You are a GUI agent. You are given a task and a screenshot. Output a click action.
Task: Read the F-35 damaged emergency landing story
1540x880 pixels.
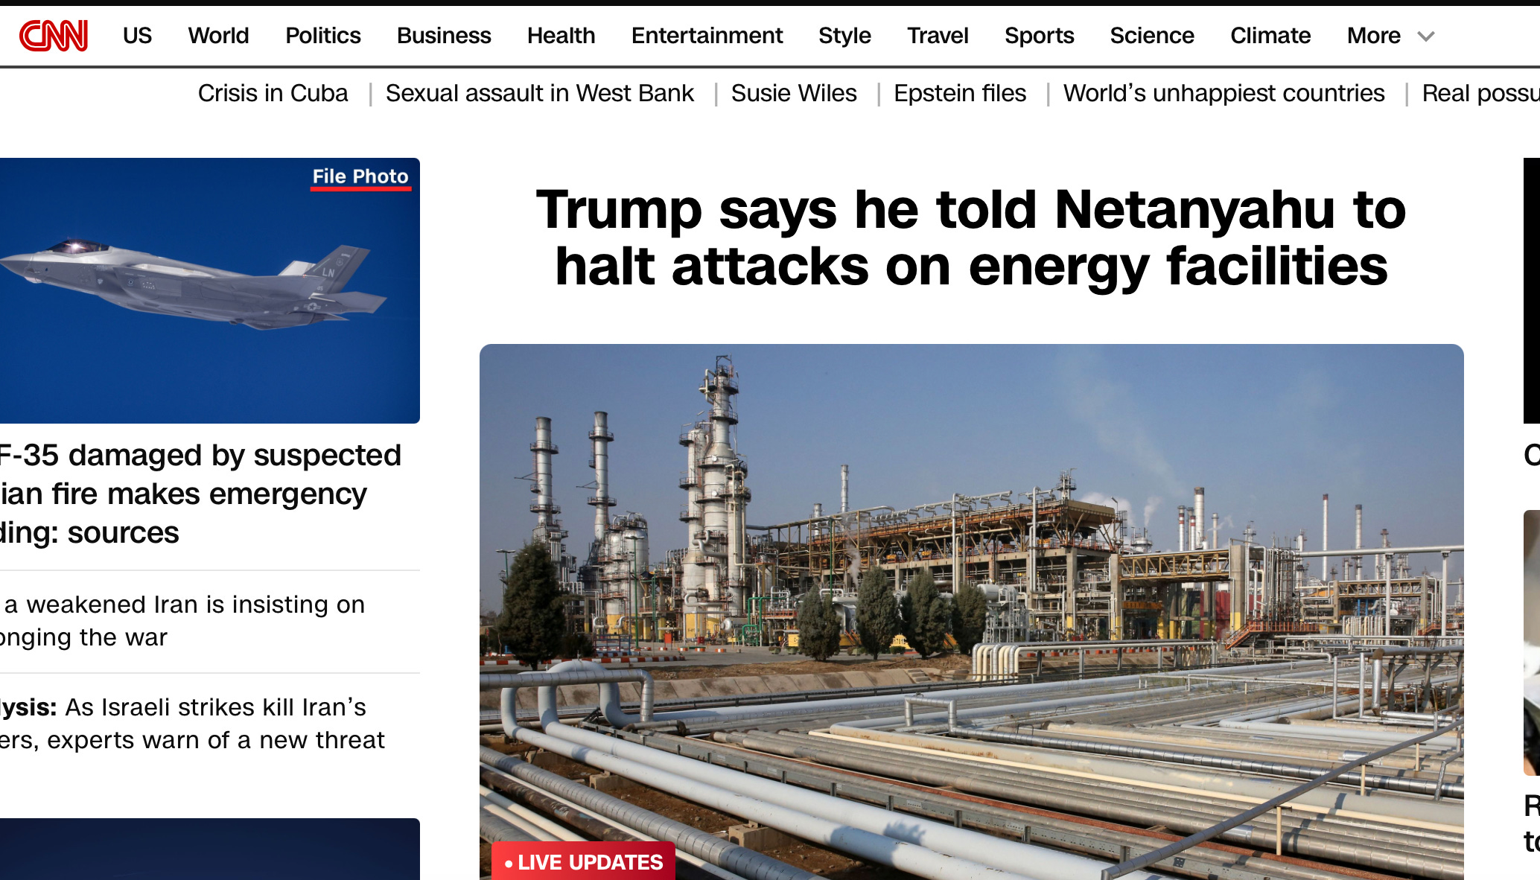tap(201, 494)
